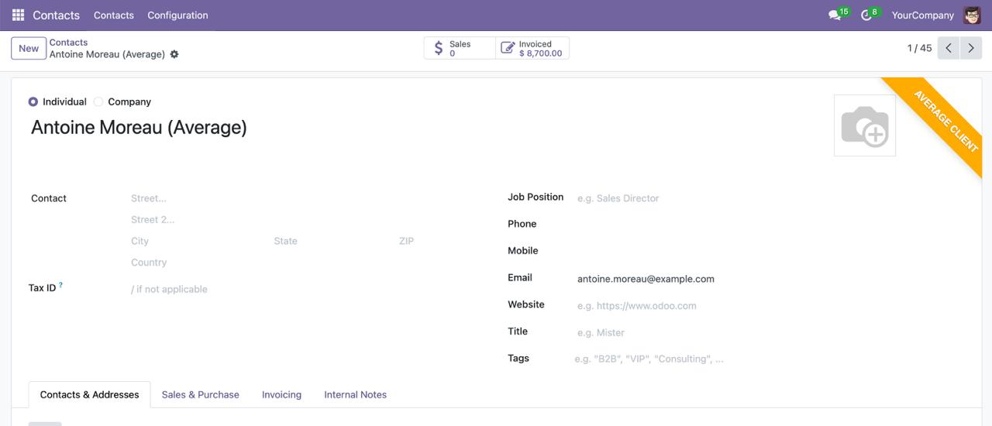The height and width of the screenshot is (426, 992).
Task: Open the apps grid menu icon
Action: point(18,15)
